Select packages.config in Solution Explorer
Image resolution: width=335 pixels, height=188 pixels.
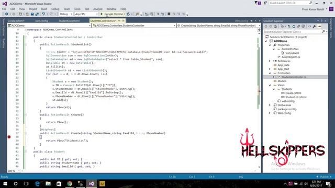point(287,109)
